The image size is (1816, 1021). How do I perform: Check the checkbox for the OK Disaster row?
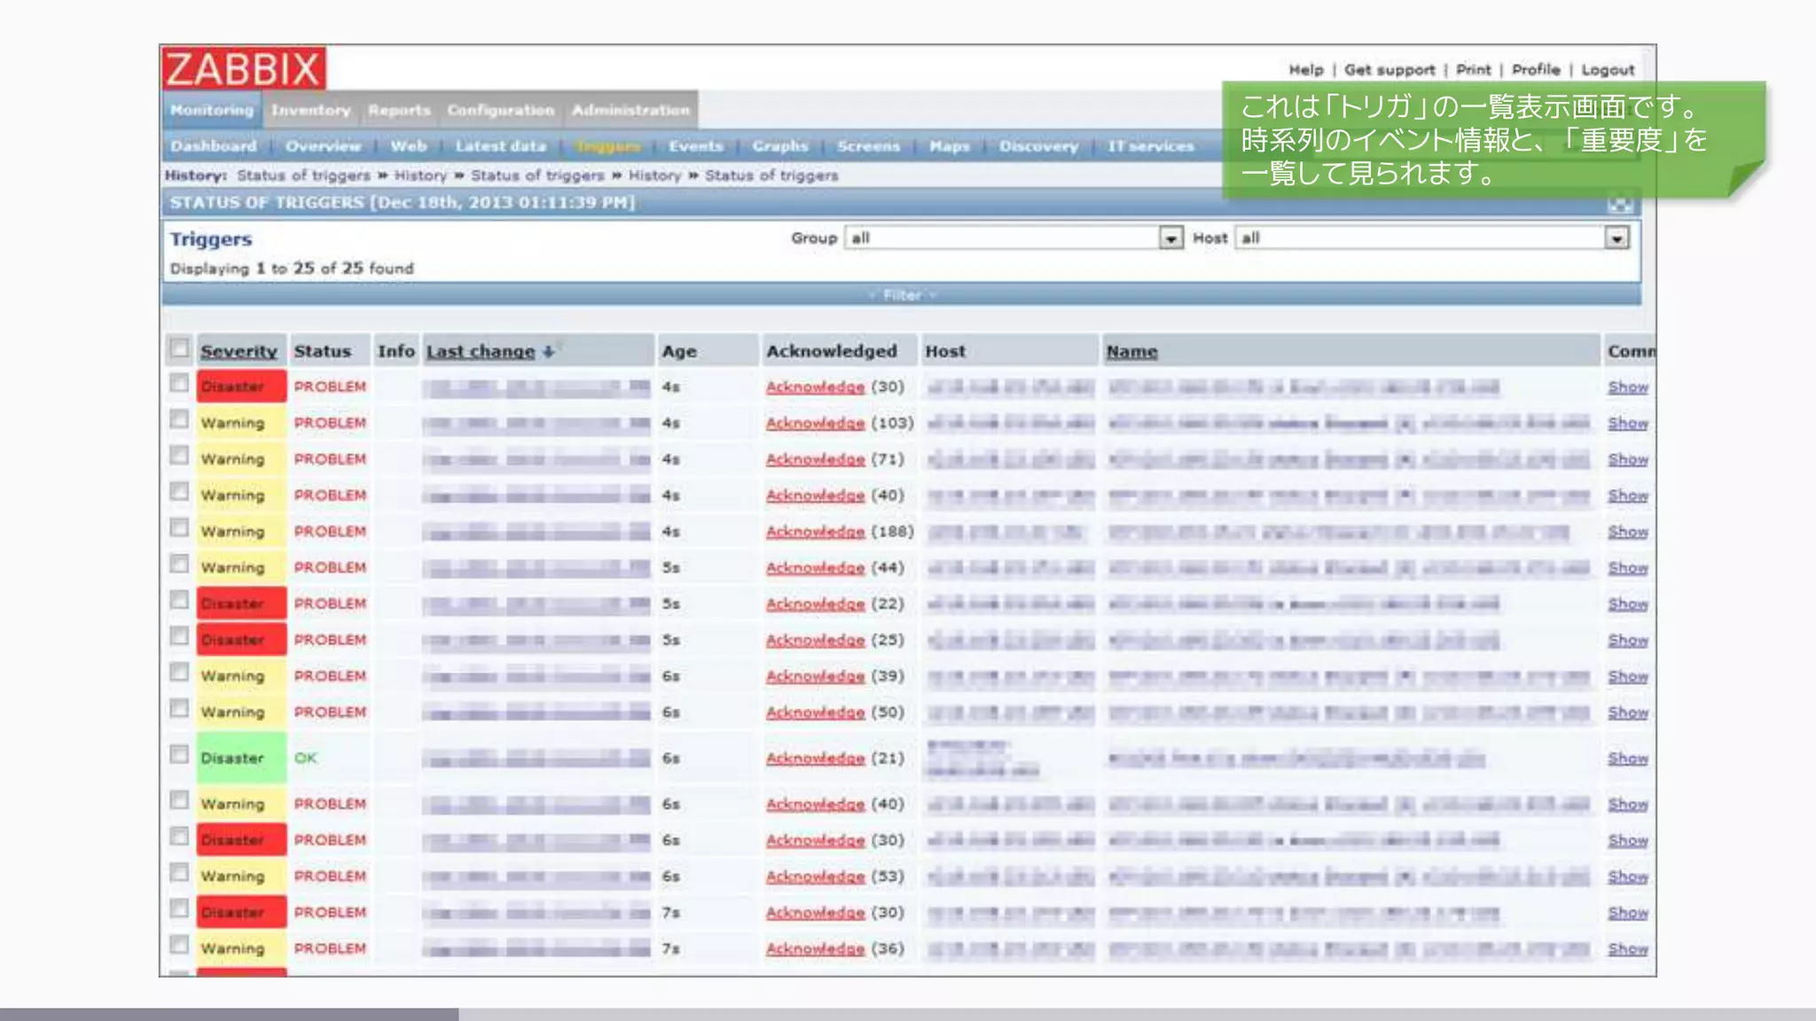click(180, 755)
